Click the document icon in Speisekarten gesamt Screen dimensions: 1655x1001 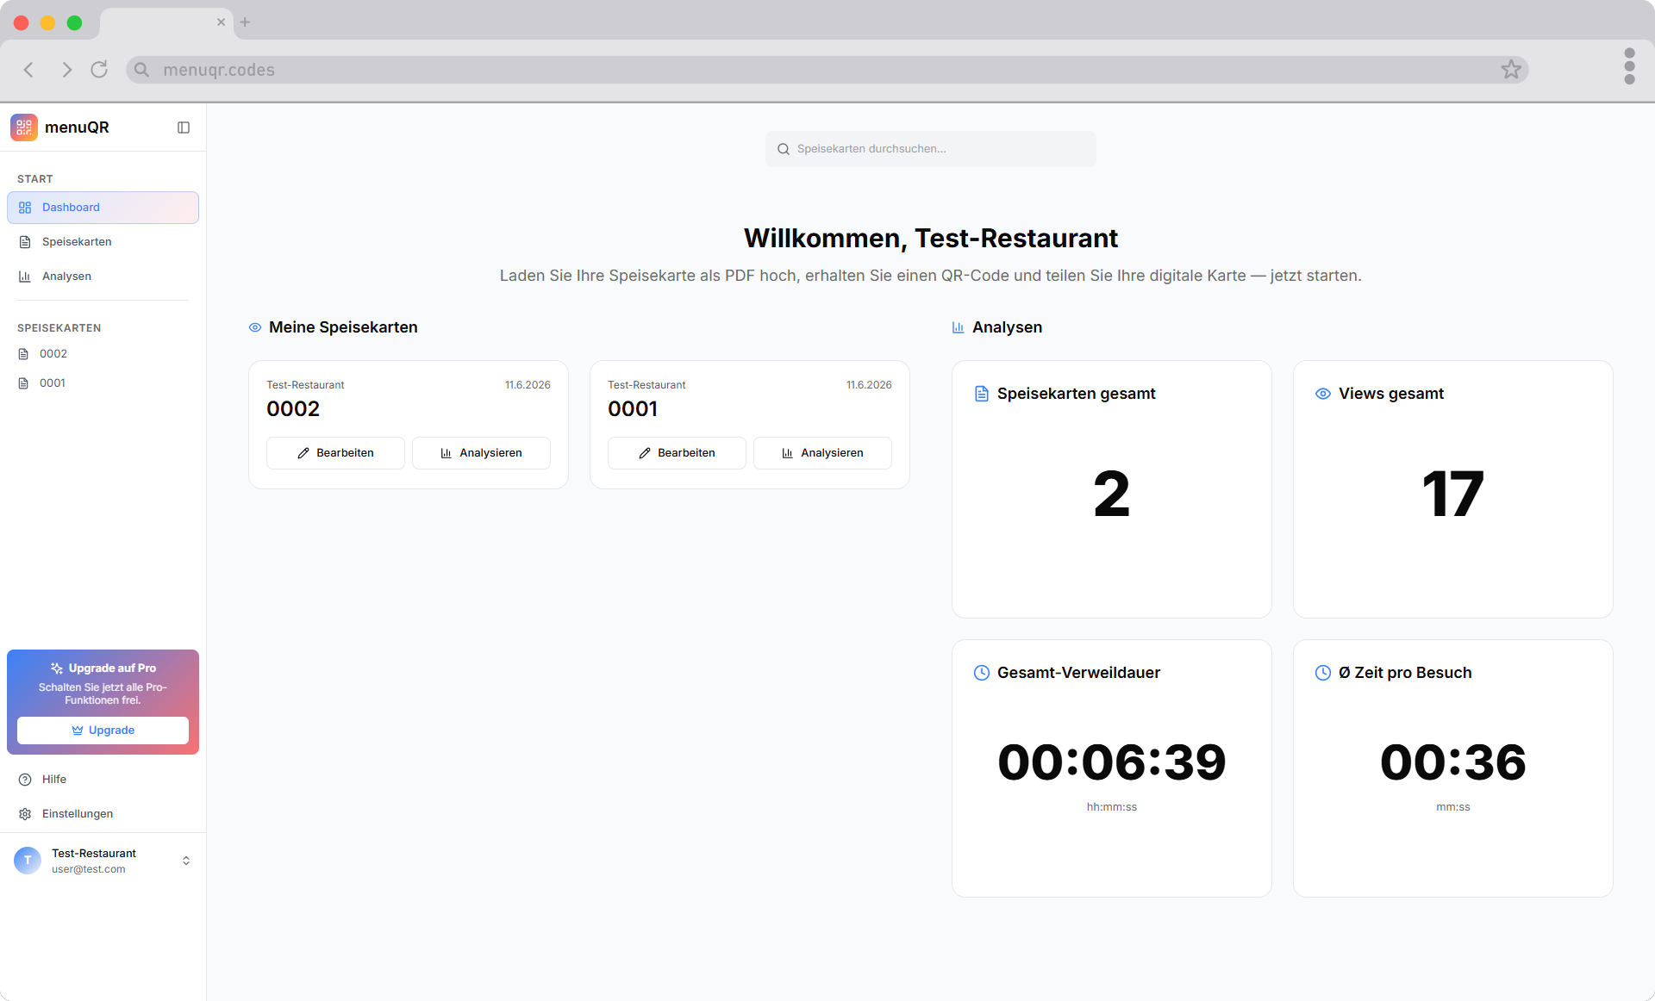tap(982, 394)
